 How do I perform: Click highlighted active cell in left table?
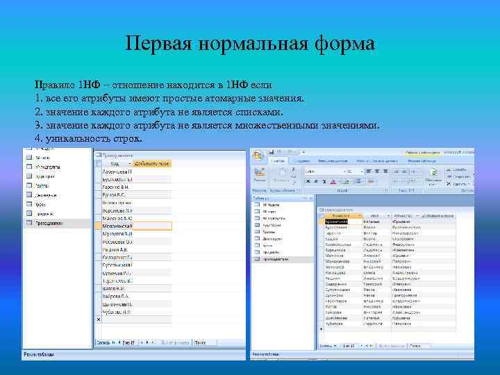[152, 226]
